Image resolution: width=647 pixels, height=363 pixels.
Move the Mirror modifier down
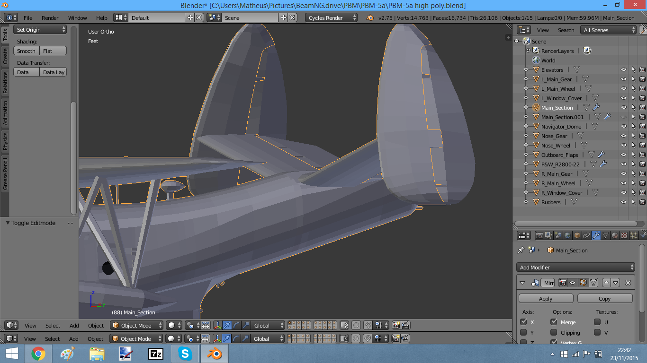click(x=615, y=283)
